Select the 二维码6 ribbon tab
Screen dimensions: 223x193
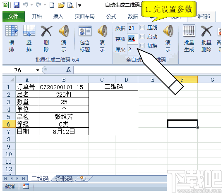pos(201,17)
